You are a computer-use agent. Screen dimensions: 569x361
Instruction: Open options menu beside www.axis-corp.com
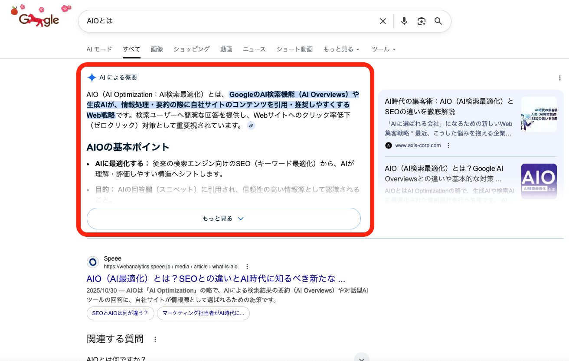click(448, 145)
